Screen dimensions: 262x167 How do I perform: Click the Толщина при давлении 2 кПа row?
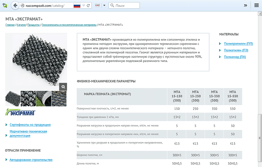(x=159, y=117)
